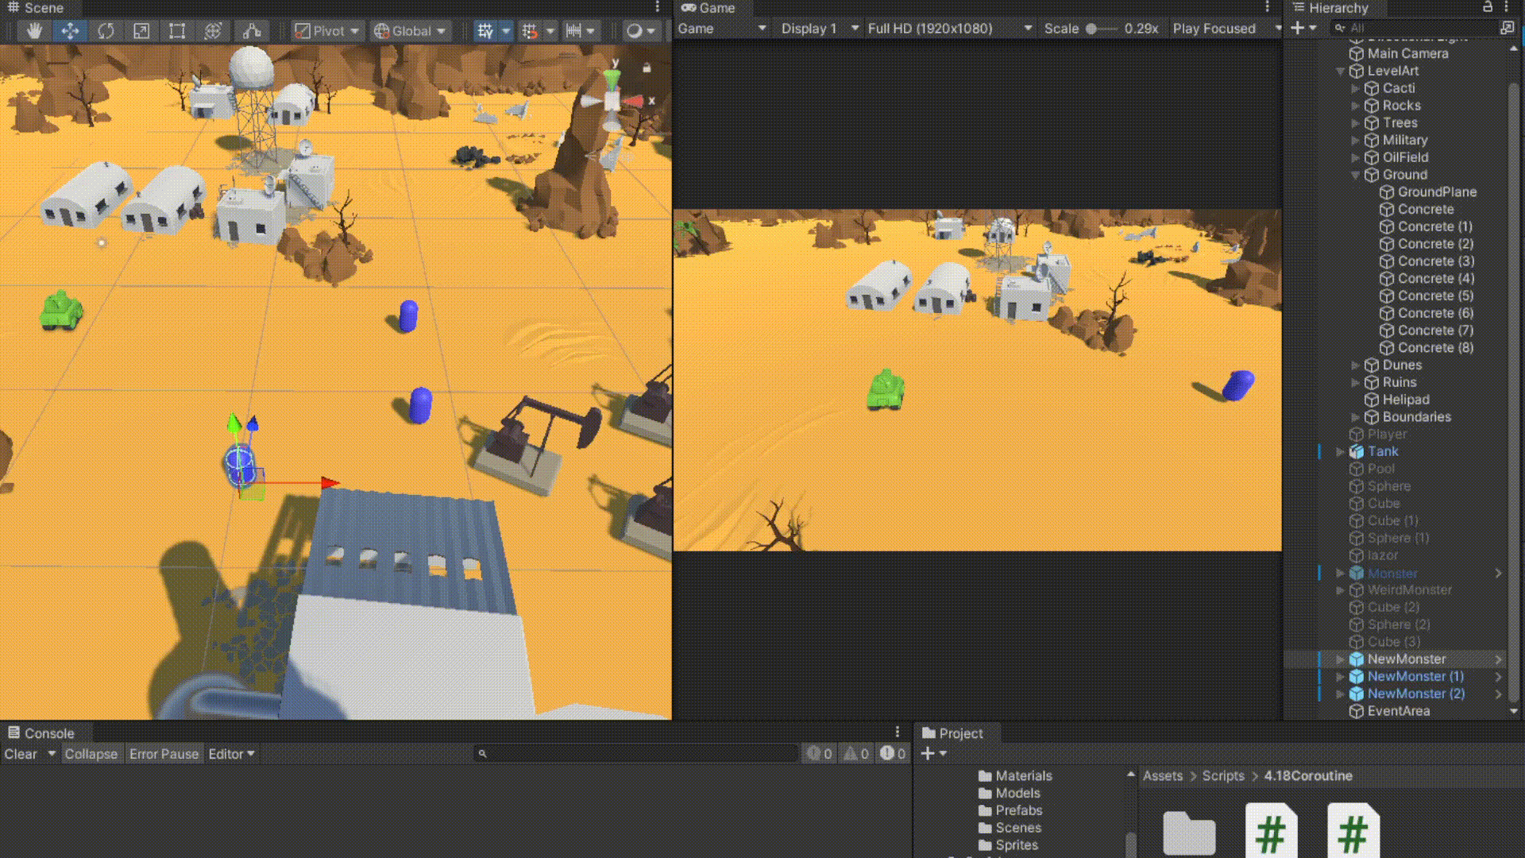Click the Clear button in Console

pyautogui.click(x=21, y=754)
